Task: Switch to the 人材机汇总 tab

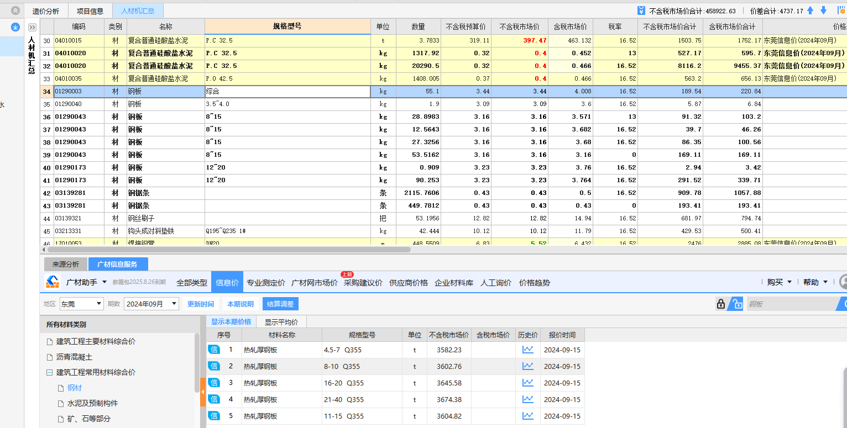Action: [138, 10]
